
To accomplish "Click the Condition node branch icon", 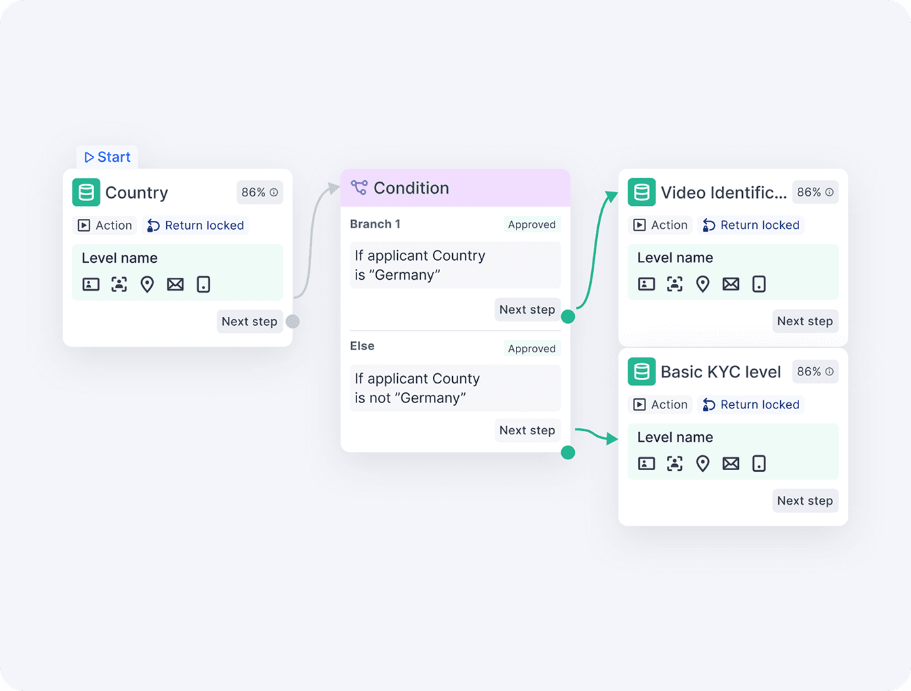I will click(359, 188).
